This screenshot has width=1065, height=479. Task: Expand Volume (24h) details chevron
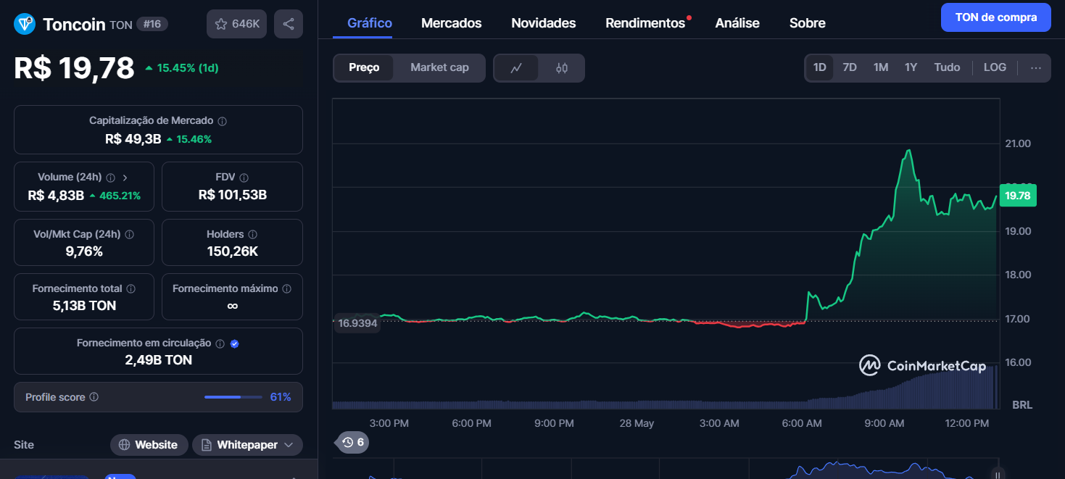coord(125,178)
